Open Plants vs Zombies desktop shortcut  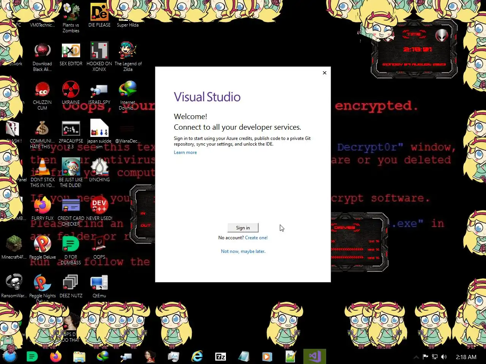pyautogui.click(x=71, y=18)
